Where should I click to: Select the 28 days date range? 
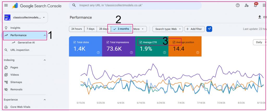point(104,29)
